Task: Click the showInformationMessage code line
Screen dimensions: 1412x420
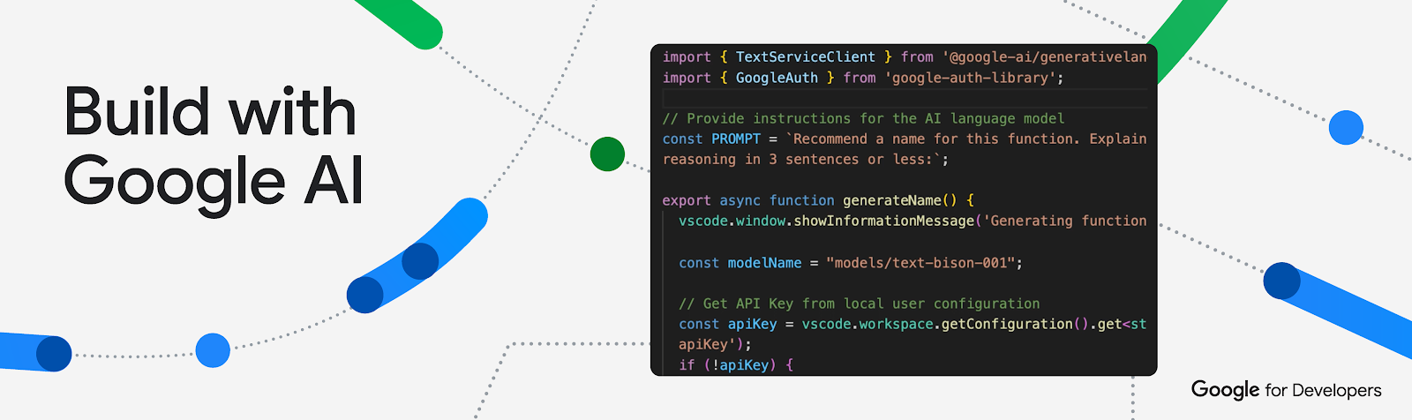Action: click(x=913, y=221)
